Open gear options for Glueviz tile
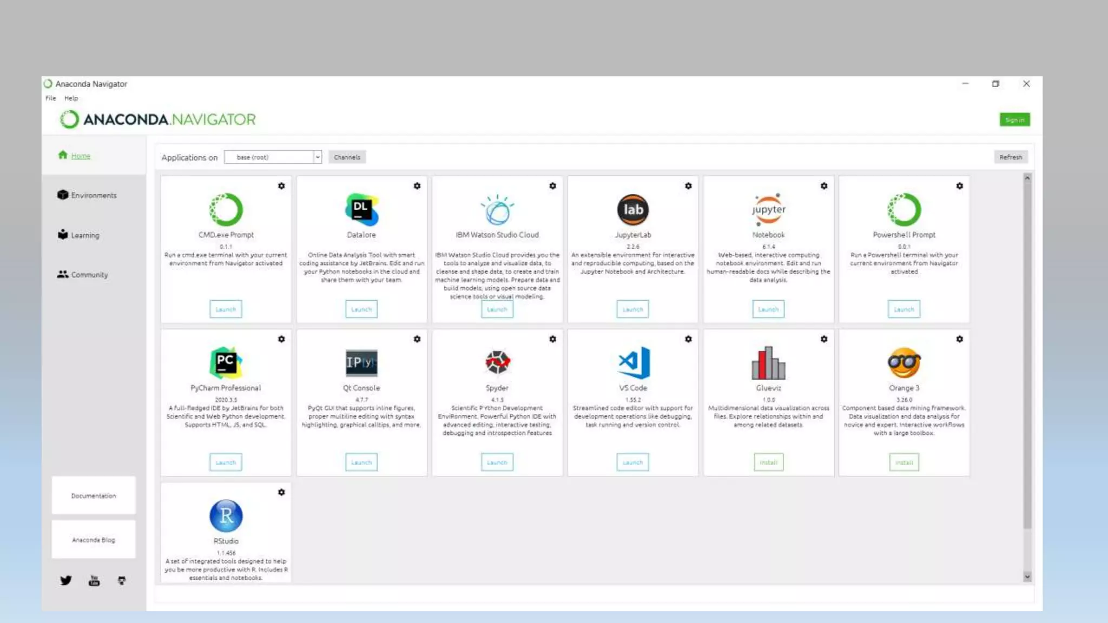The width and height of the screenshot is (1108, 623). [x=824, y=339]
